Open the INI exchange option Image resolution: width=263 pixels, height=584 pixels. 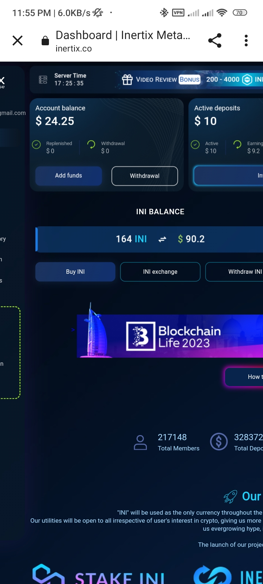coord(160,272)
